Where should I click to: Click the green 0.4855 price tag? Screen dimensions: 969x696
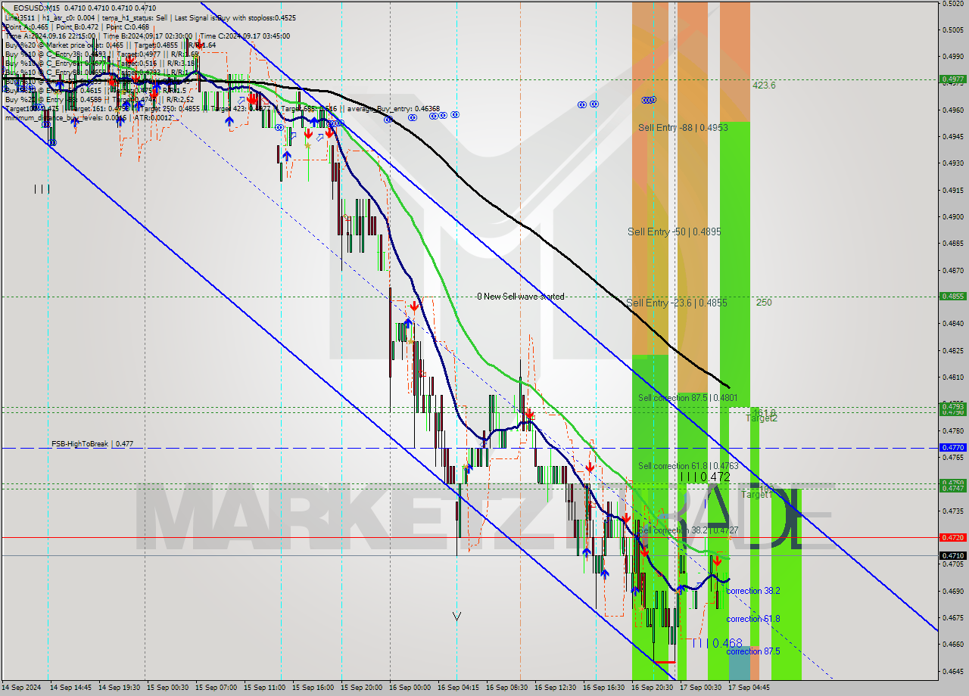click(952, 297)
